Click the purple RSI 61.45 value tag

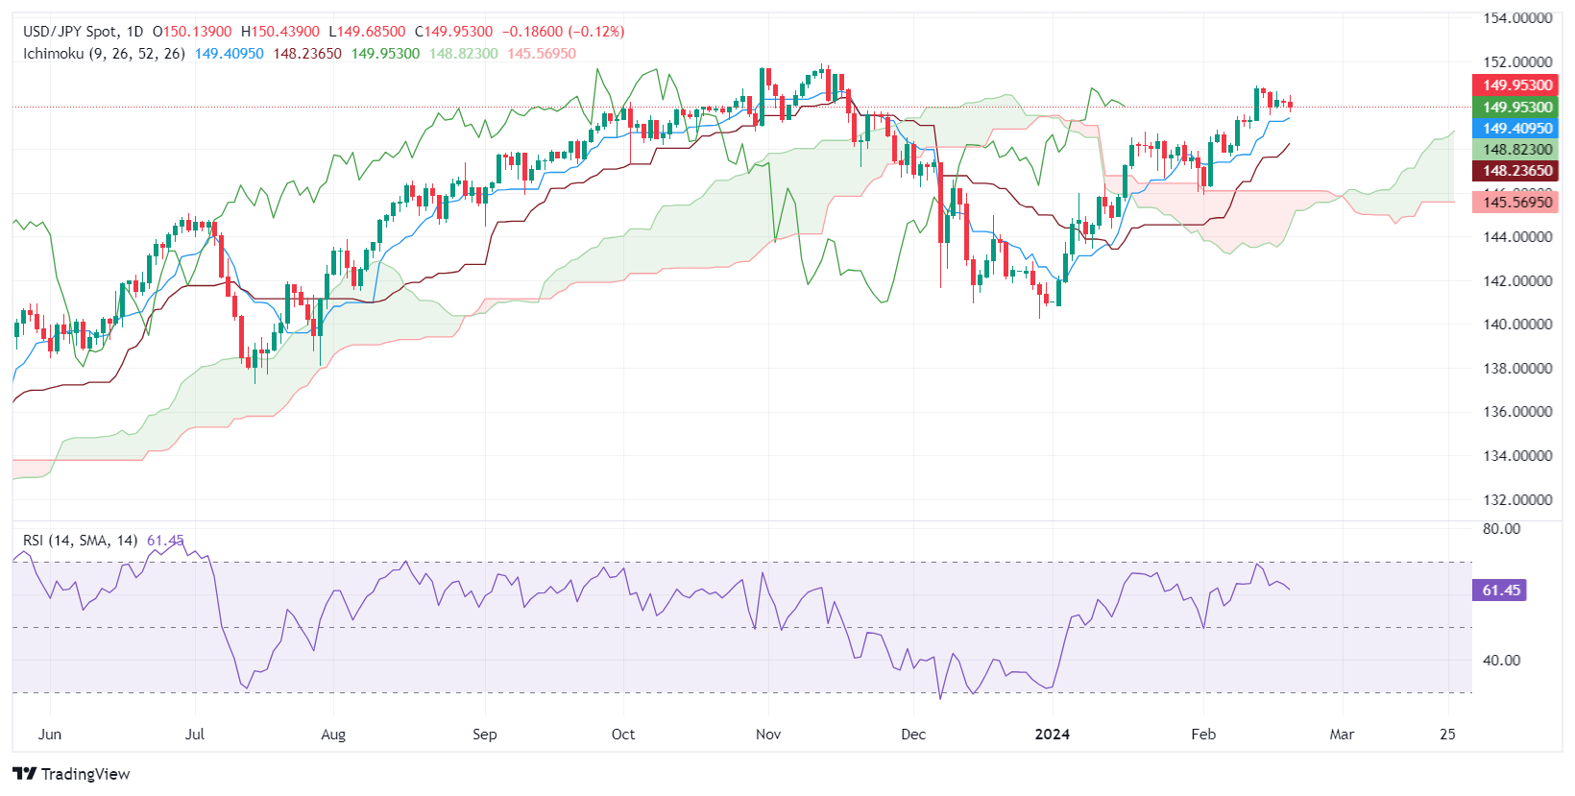pos(1499,591)
